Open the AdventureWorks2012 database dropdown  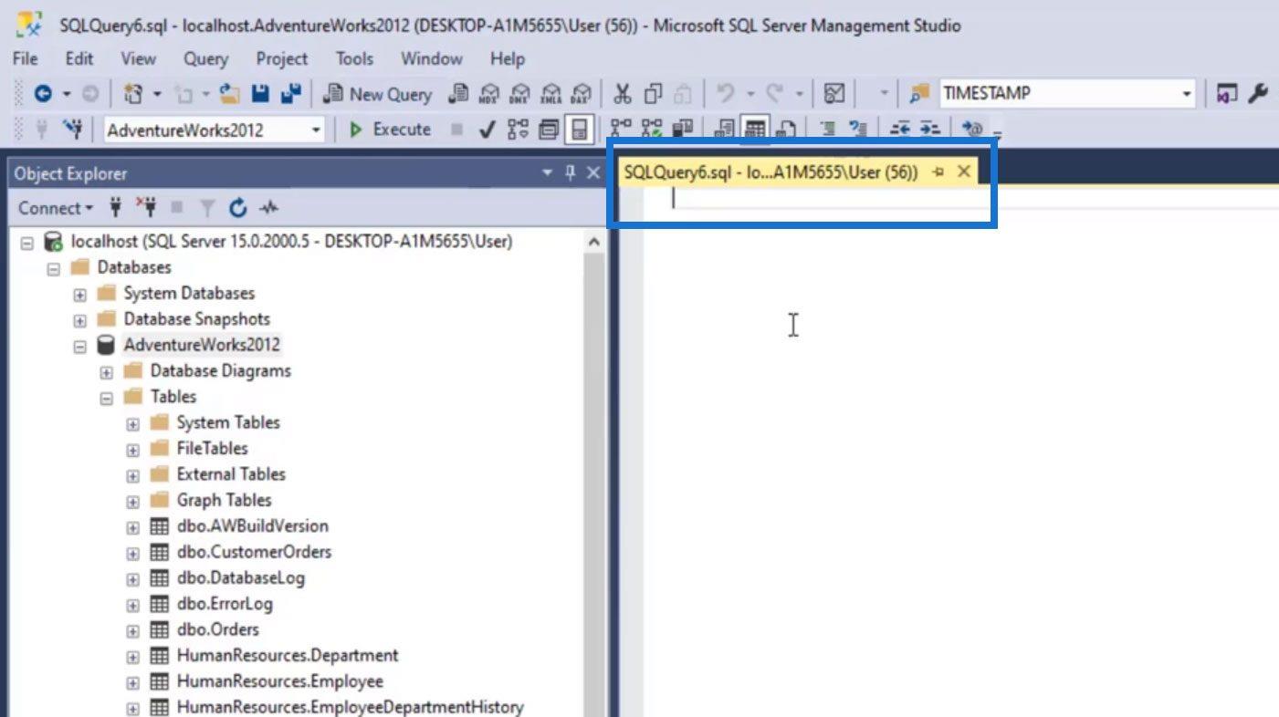tap(316, 130)
